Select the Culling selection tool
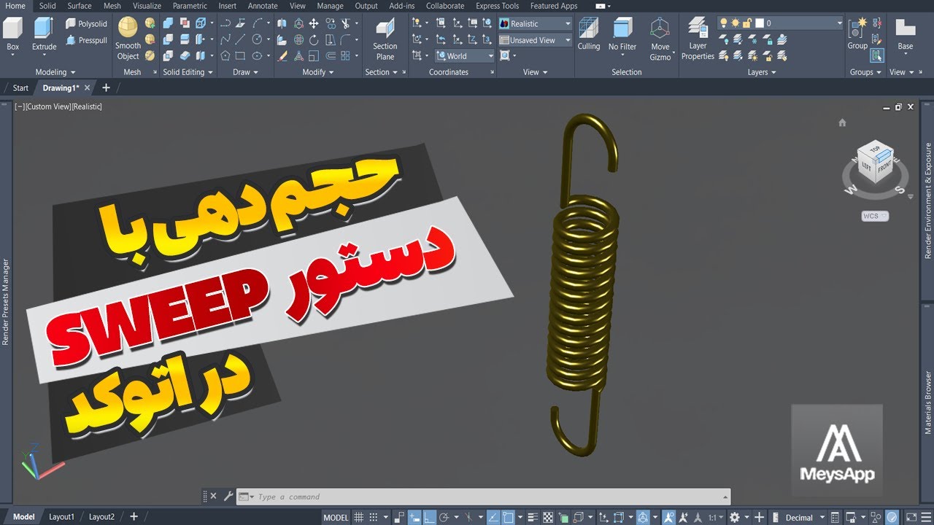Image resolution: width=934 pixels, height=525 pixels. coord(589,34)
